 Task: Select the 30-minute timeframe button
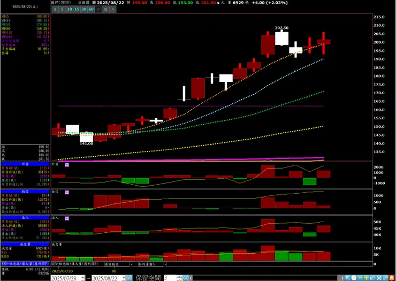84,9
